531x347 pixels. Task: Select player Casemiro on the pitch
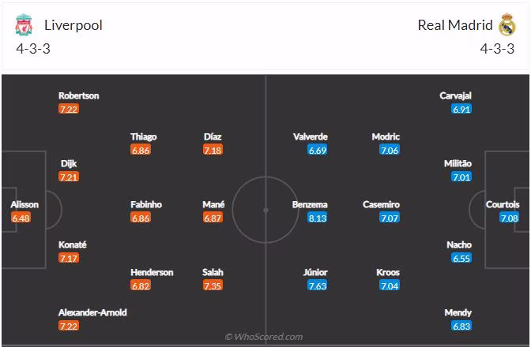point(381,204)
